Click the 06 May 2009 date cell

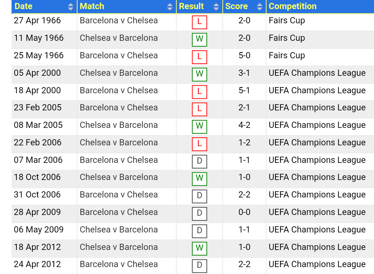click(x=39, y=230)
